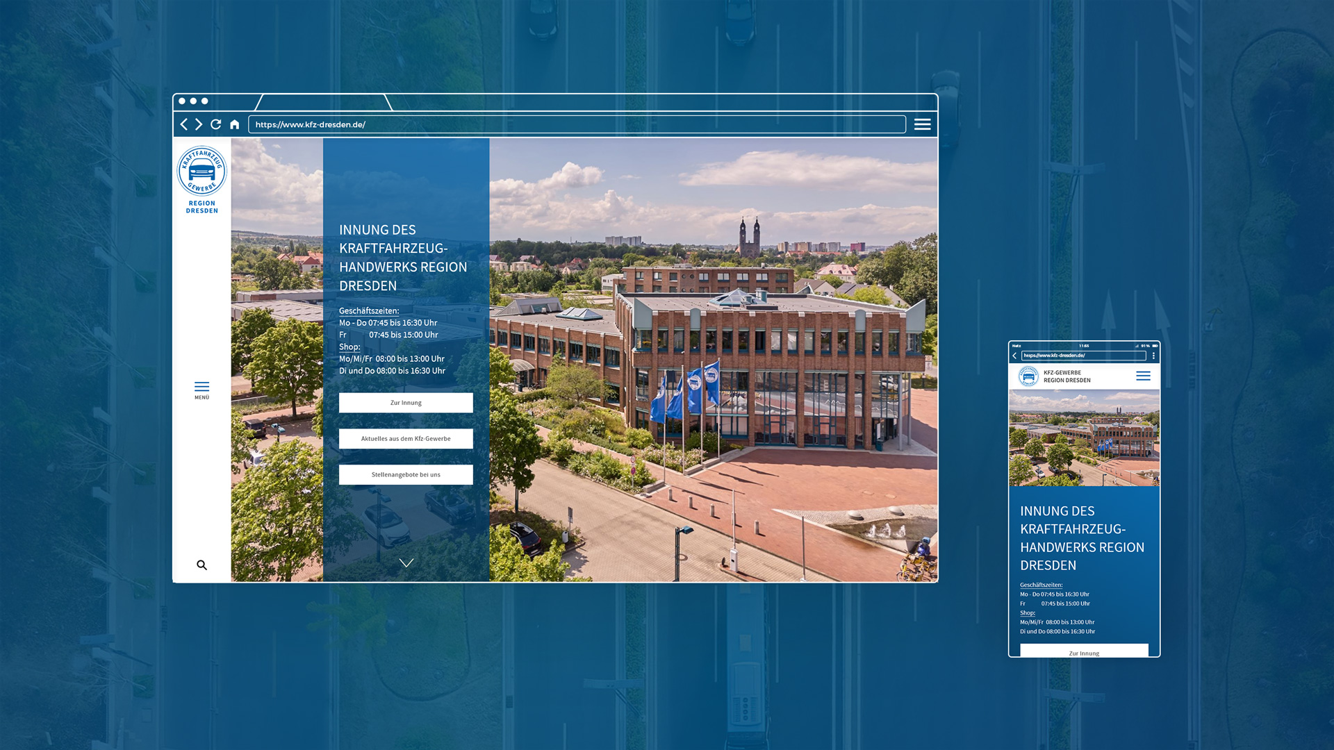Open the mobile three-dot options menu
This screenshot has height=750, width=1334.
click(1153, 356)
